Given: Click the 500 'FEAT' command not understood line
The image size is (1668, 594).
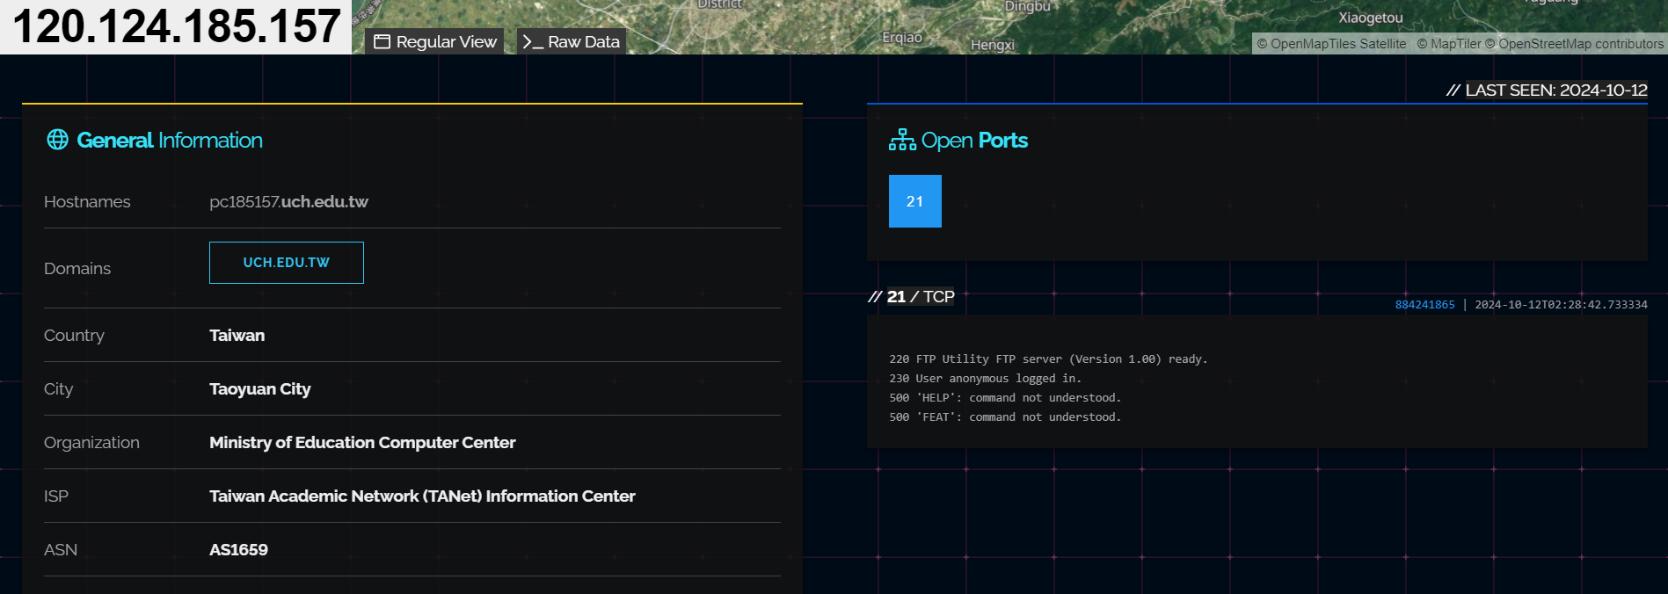Looking at the screenshot, I should click(x=1005, y=417).
